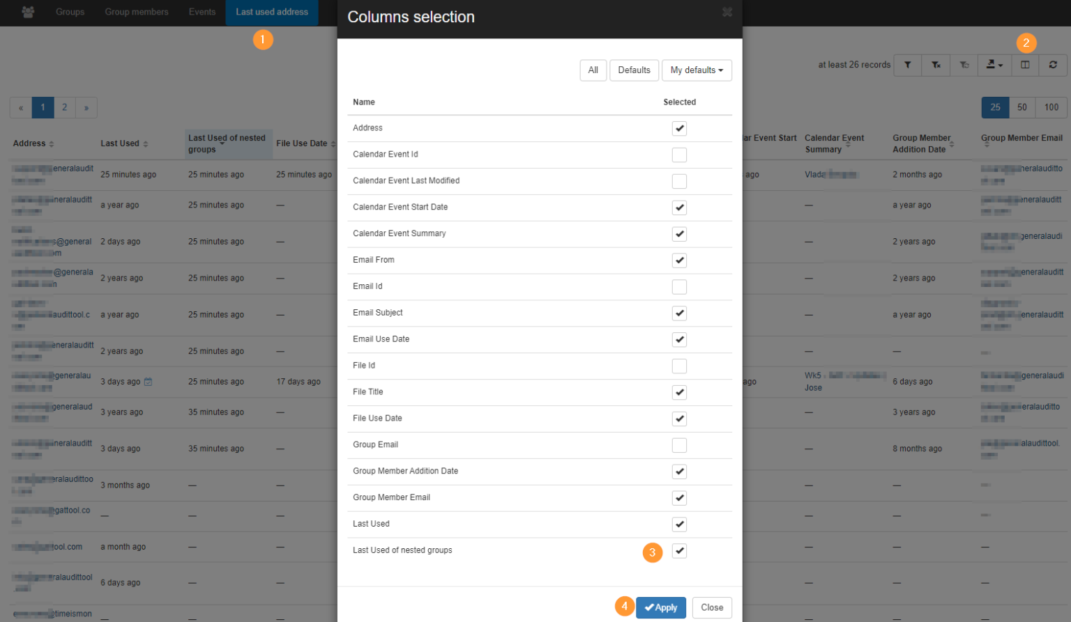
Task: Select All columns button
Action: tap(593, 70)
